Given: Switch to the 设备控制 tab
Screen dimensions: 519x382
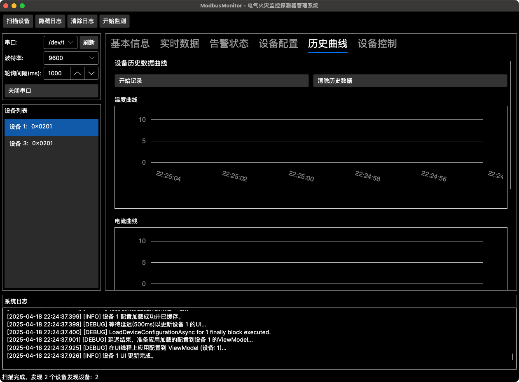Looking at the screenshot, I should tap(377, 44).
